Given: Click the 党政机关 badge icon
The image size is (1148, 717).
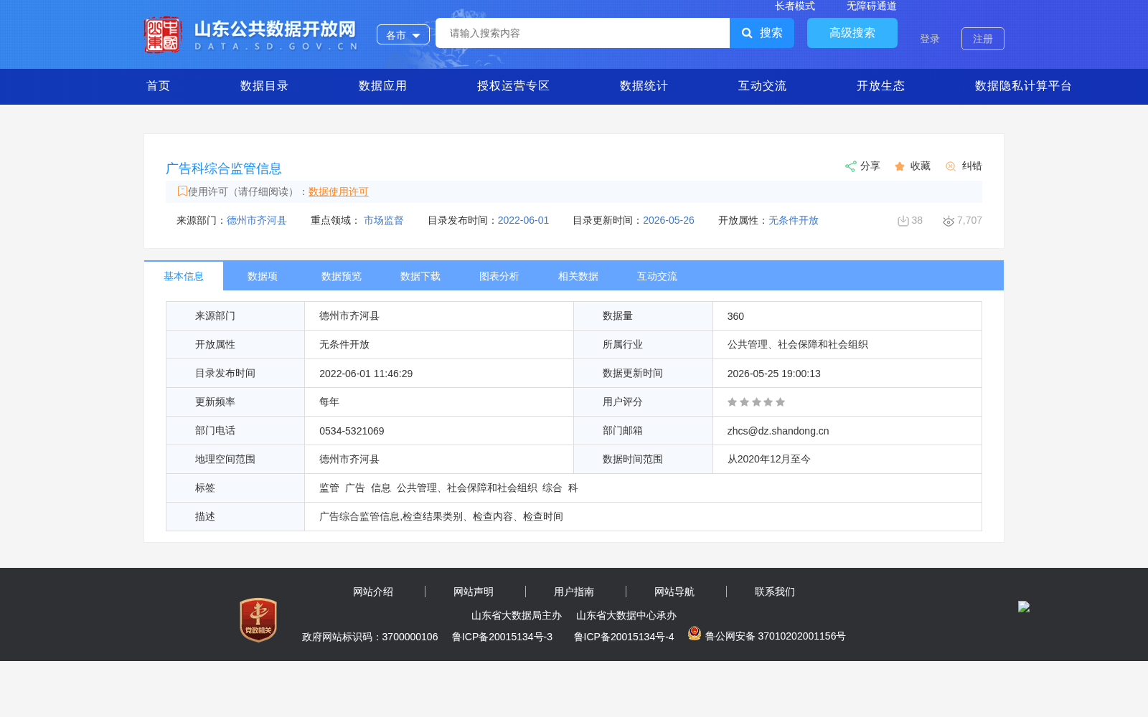Looking at the screenshot, I should click(258, 620).
